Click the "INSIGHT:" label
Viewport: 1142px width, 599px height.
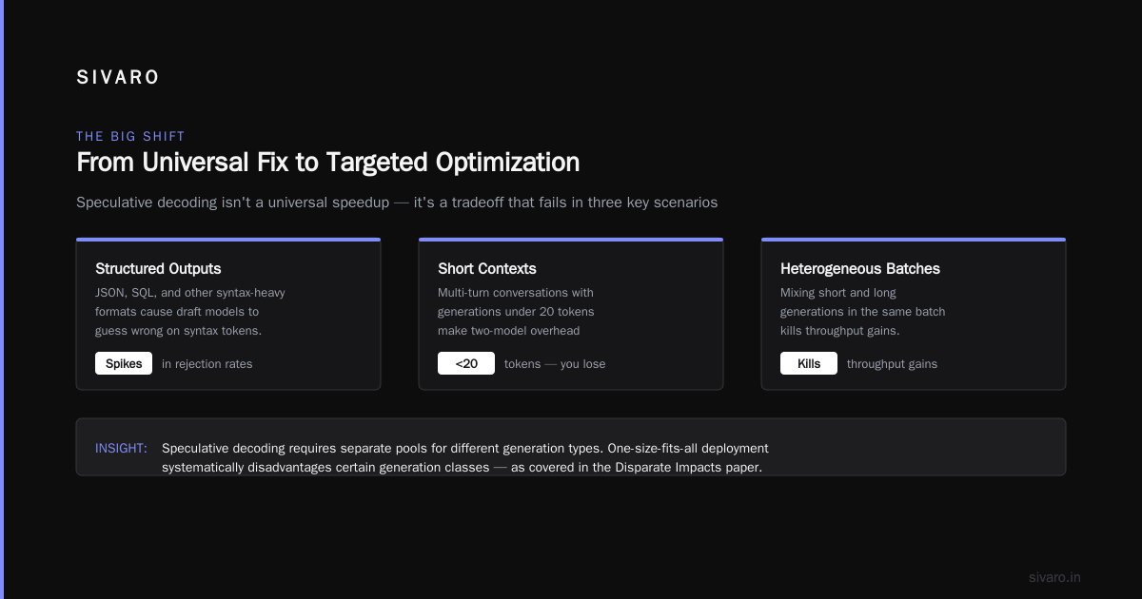coord(121,448)
